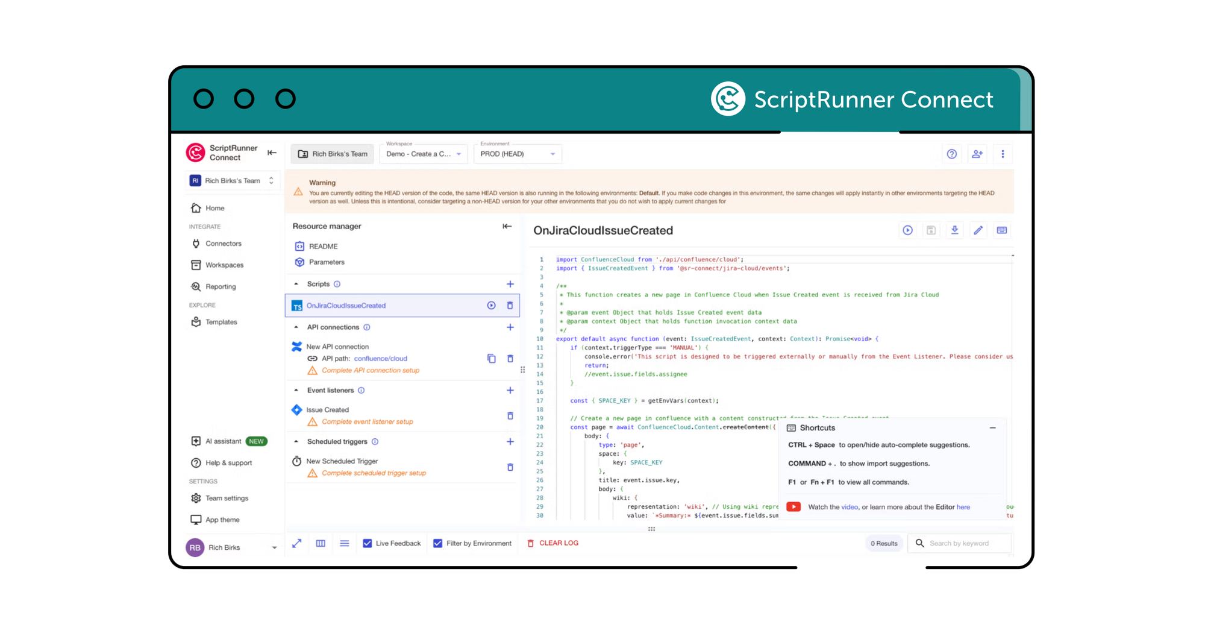Delete the OnJiraCloudIssueCreated script
This screenshot has height=633, width=1205.
[x=510, y=306]
